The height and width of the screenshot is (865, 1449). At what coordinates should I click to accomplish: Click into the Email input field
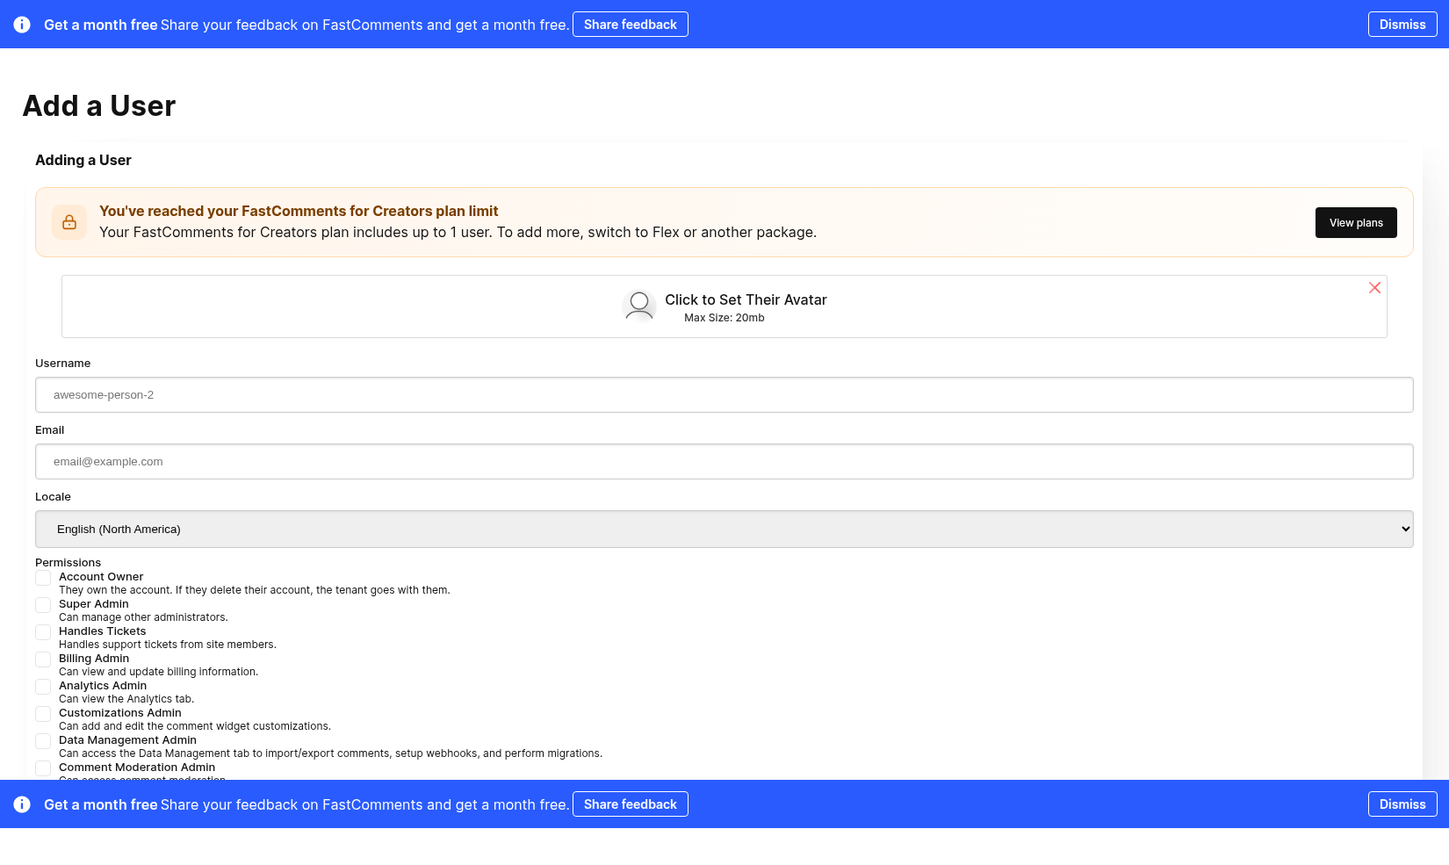pos(724,462)
